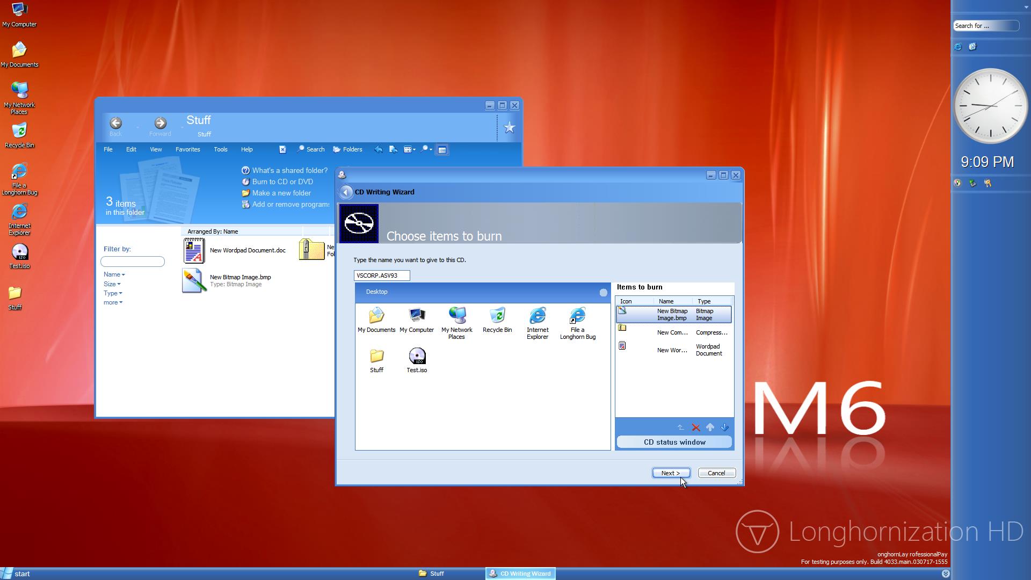Screen dimensions: 1031x580
Task: Open the CD status window
Action: pos(674,443)
